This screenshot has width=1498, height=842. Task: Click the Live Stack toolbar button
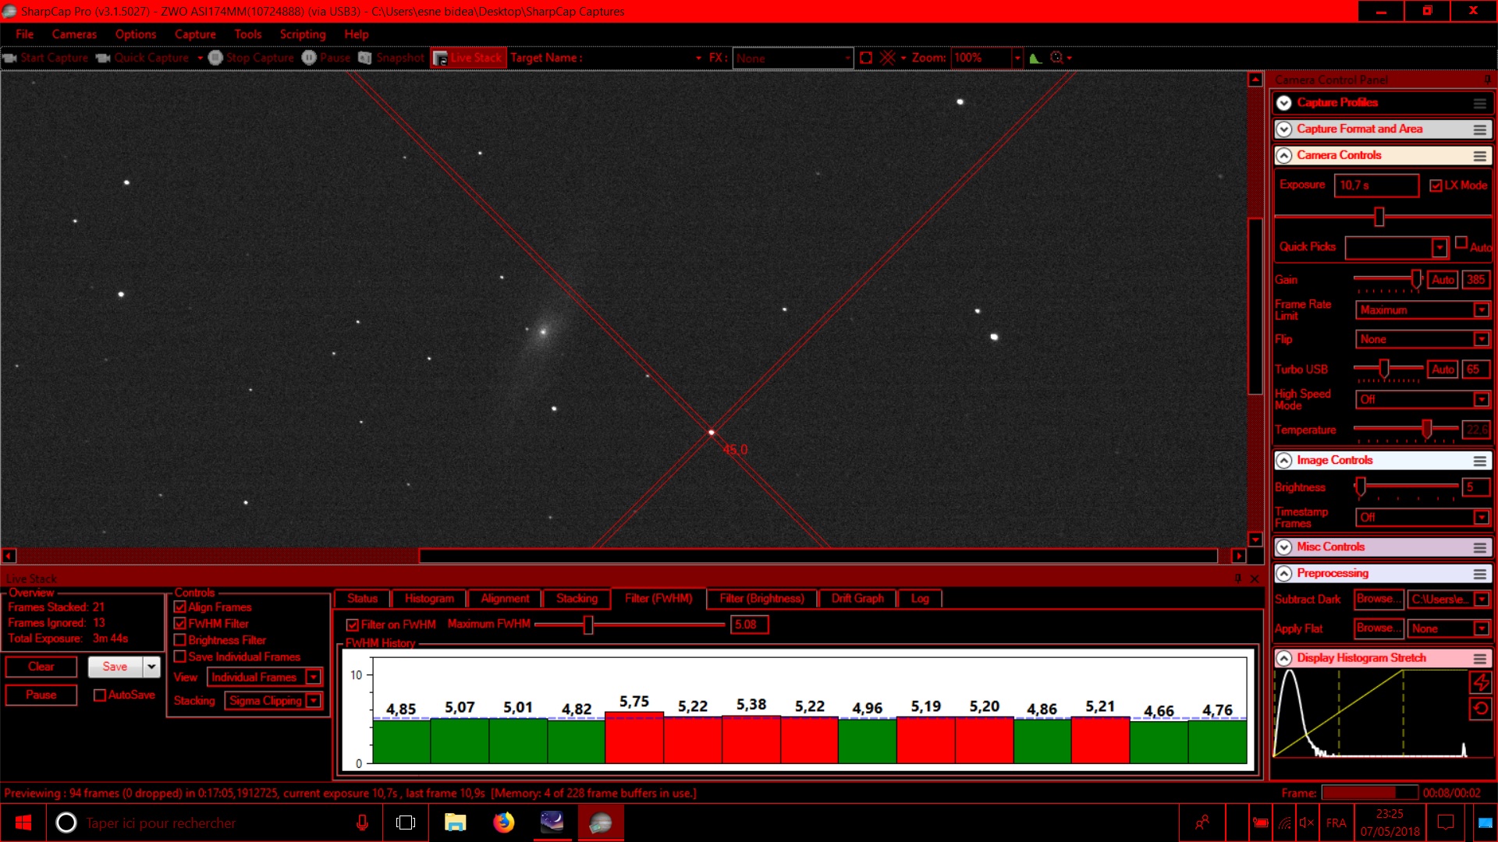[x=468, y=58]
